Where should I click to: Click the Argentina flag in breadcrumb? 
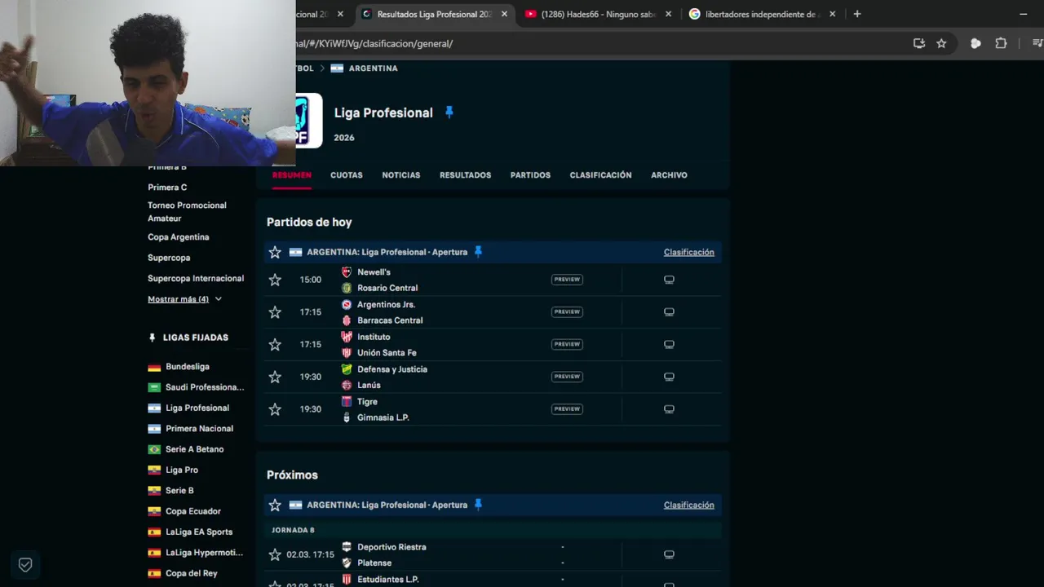coord(337,68)
